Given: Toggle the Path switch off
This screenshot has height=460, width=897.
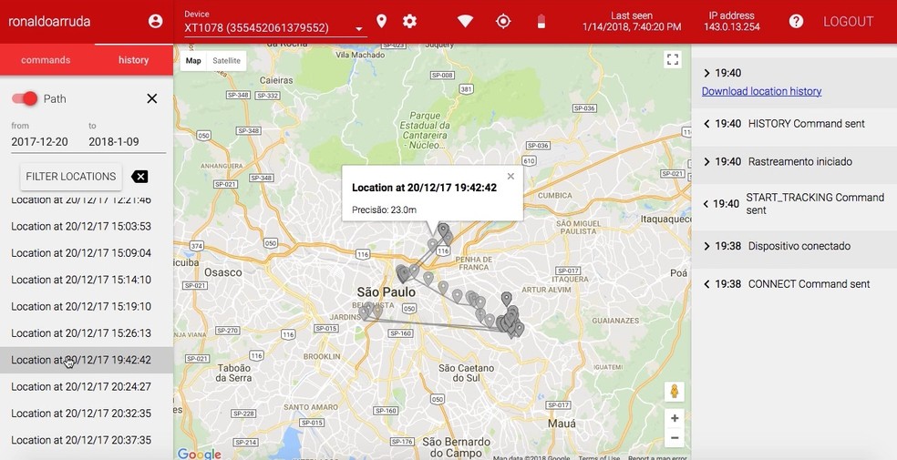Looking at the screenshot, I should [25, 98].
